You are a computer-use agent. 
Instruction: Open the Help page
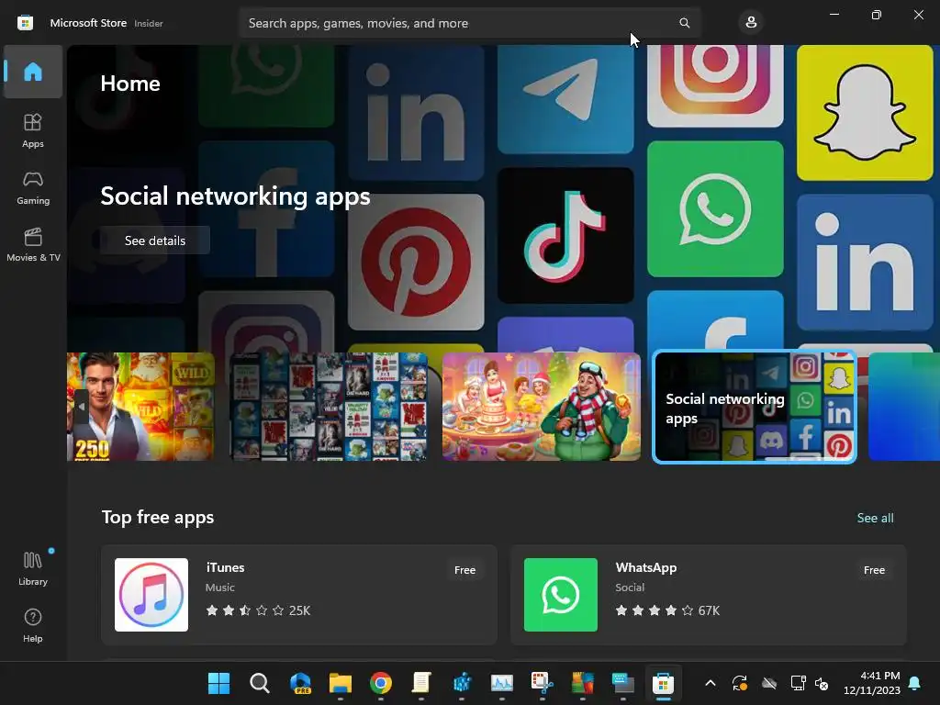(33, 625)
